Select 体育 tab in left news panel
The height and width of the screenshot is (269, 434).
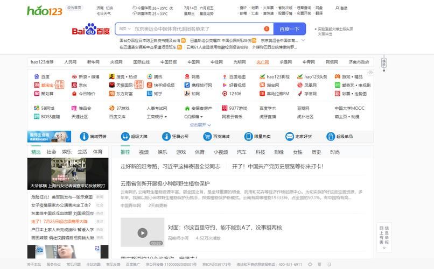(97, 152)
